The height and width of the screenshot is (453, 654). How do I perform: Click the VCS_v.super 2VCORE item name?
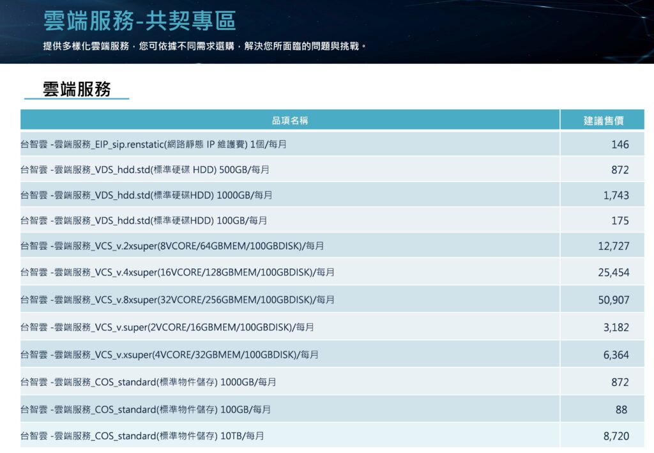coord(167,327)
